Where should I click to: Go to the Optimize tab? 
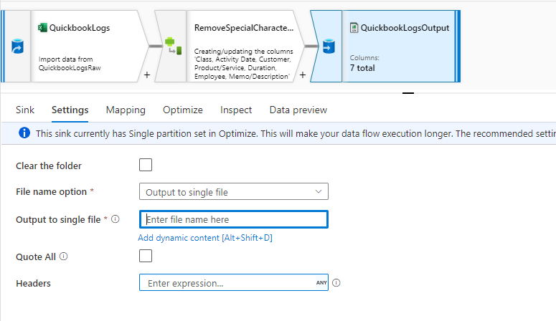point(183,110)
